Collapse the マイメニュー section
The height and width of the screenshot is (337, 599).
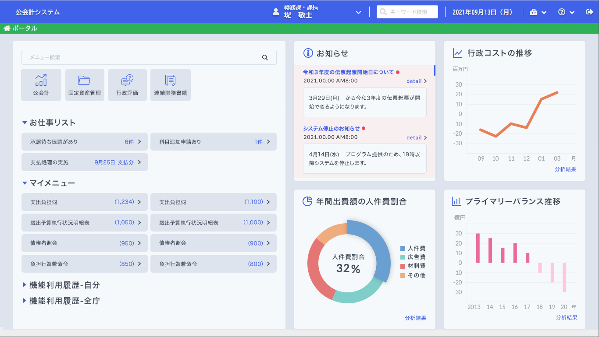(25, 183)
